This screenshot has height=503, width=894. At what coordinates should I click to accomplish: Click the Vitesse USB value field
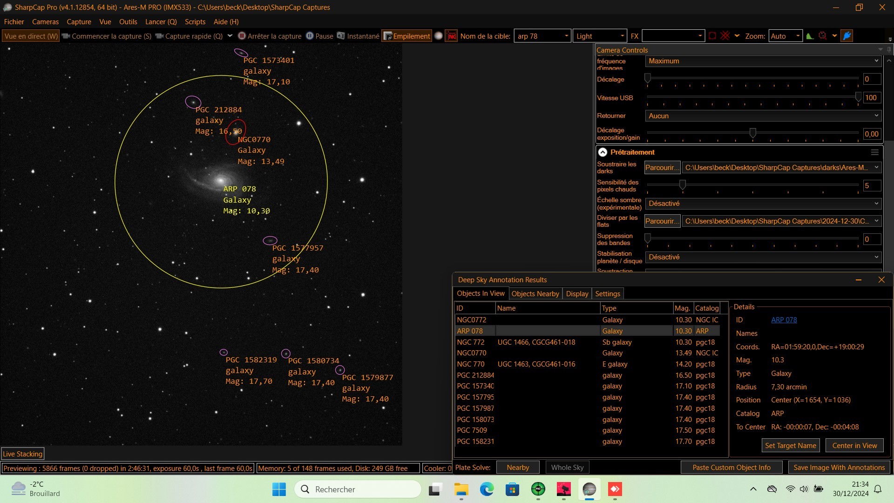coord(872,98)
